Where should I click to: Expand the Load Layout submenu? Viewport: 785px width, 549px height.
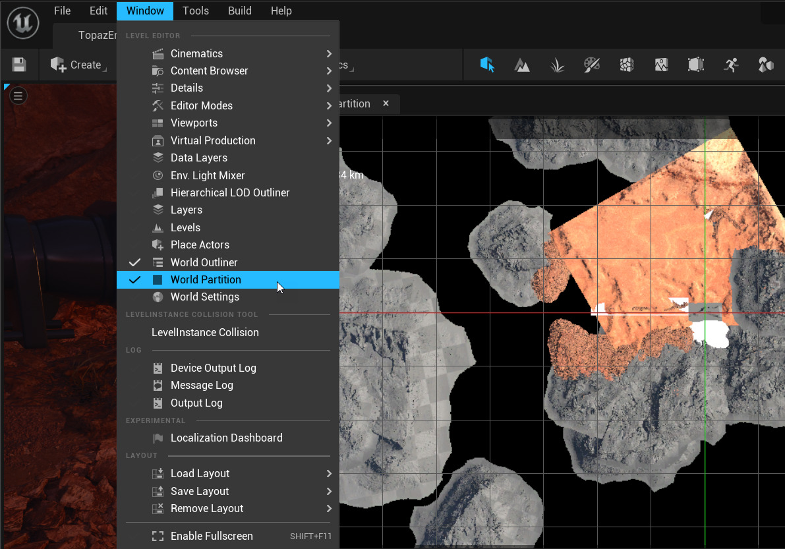click(x=200, y=473)
